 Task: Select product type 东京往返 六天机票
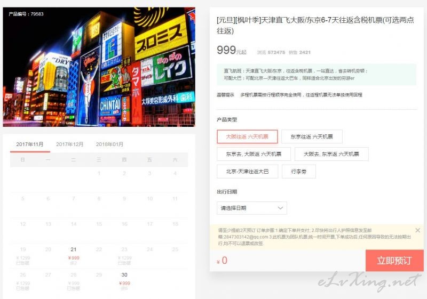(x=312, y=136)
